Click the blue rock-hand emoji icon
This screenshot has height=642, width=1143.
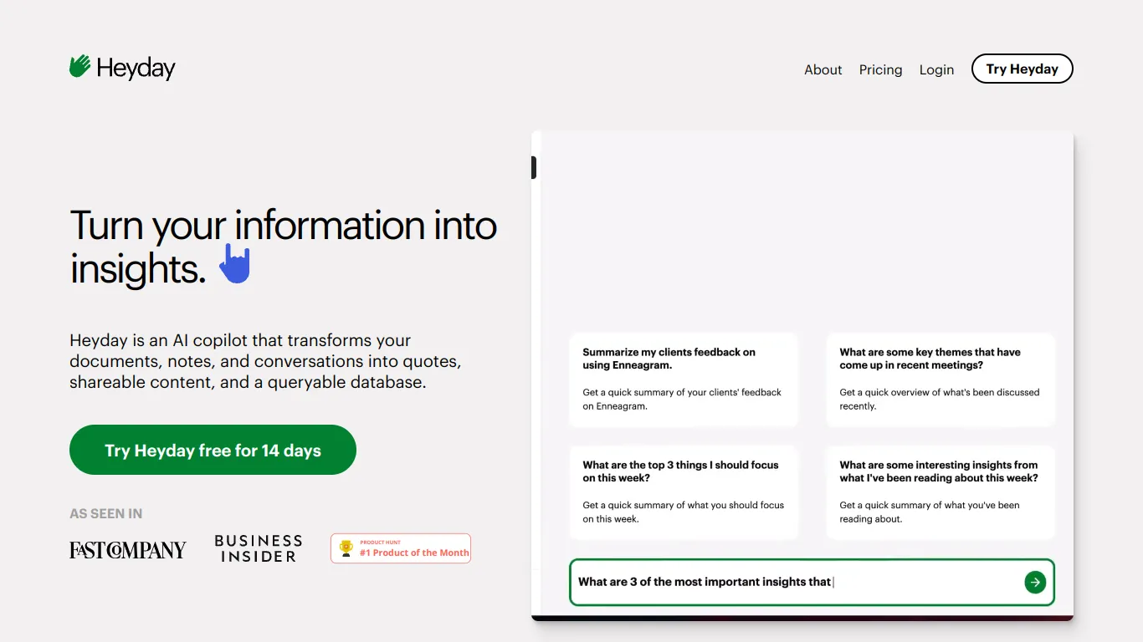(235, 263)
